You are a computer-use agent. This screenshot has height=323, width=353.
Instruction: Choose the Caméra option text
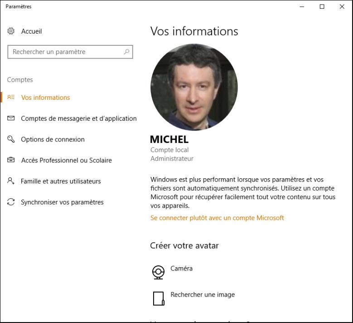(181, 269)
